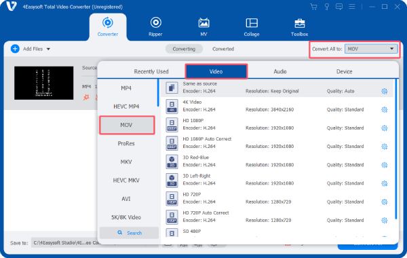
Task: Click the format list vertical scrollbar
Action: [158, 93]
